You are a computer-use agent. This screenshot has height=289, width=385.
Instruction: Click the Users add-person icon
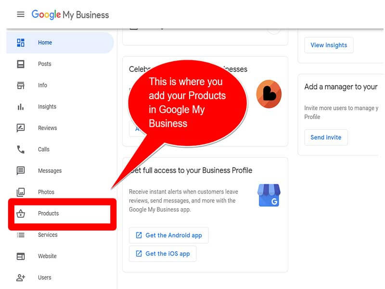tap(21, 278)
